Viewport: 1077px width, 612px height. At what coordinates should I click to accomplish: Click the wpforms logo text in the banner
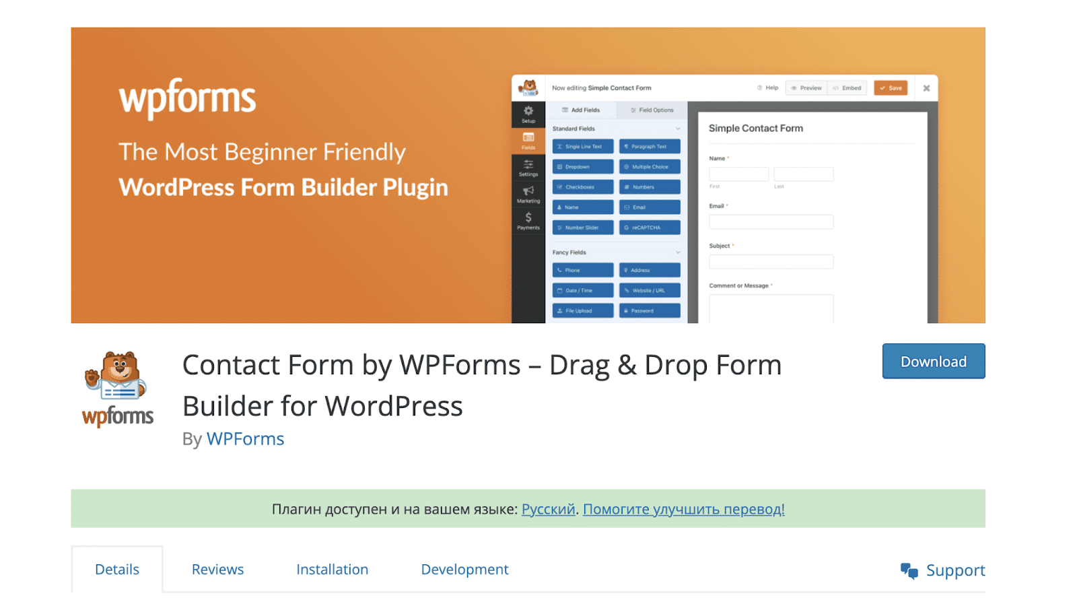[187, 98]
